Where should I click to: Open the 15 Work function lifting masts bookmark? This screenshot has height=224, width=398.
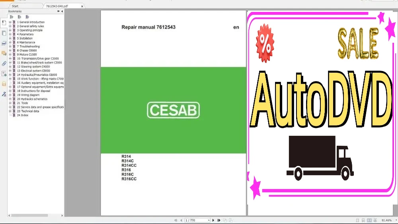[x=40, y=79]
